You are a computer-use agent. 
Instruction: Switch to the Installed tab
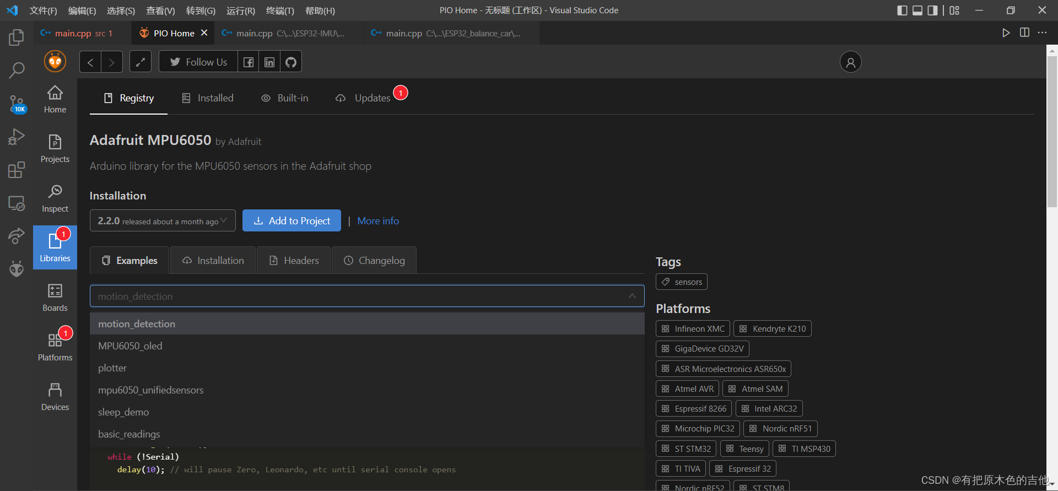208,98
